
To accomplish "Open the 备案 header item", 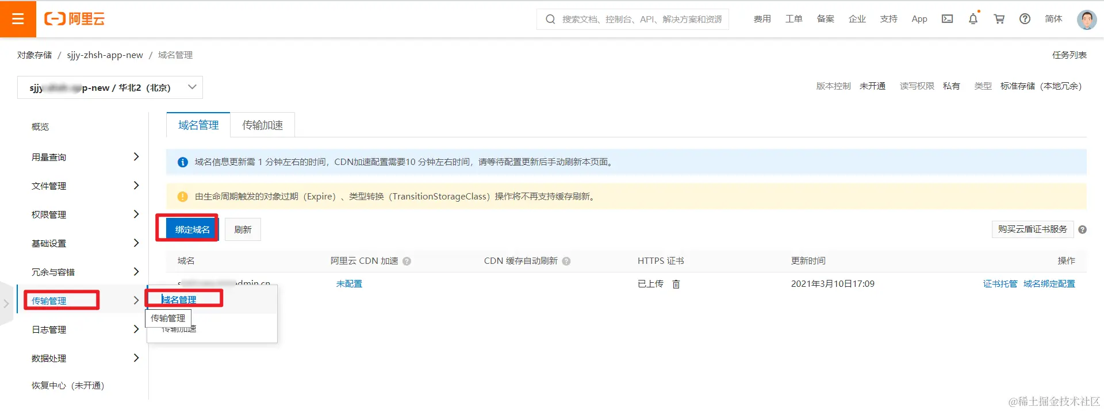I will coord(825,19).
